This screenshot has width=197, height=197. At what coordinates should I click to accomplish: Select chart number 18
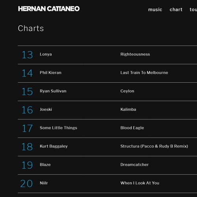pyautogui.click(x=27, y=147)
